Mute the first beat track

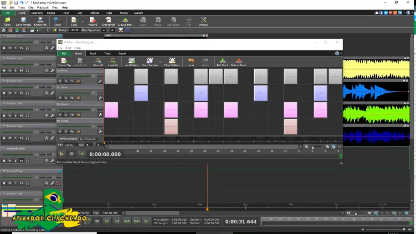(x=60, y=81)
